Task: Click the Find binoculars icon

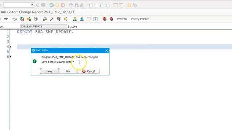Action: [76, 5]
